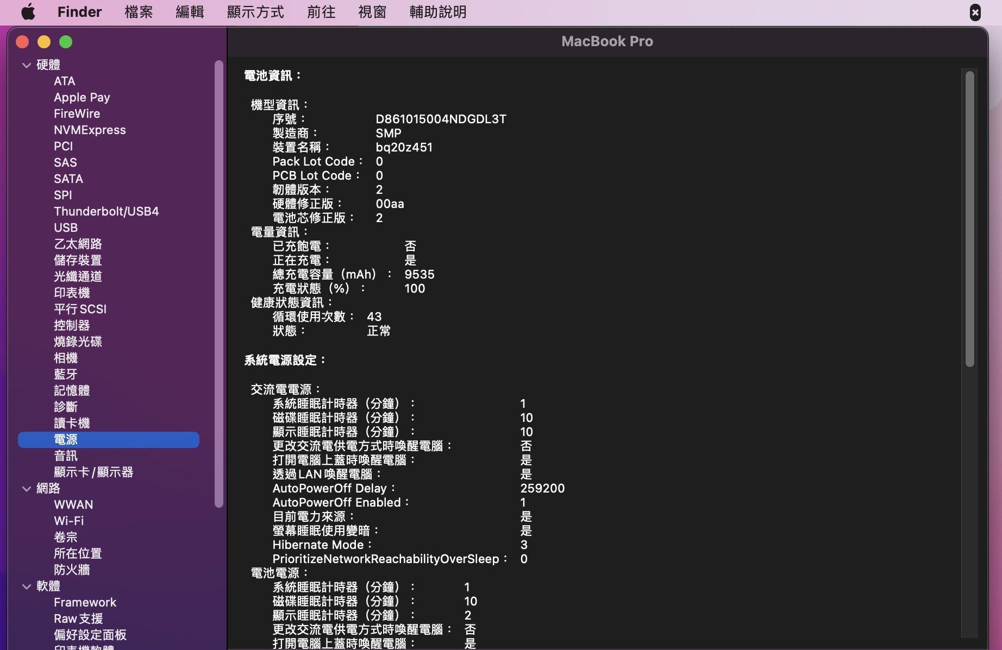
Task: Click the 電池資訊 heading
Action: click(273, 75)
